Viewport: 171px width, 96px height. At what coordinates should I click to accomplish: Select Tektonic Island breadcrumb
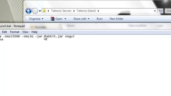86,11
